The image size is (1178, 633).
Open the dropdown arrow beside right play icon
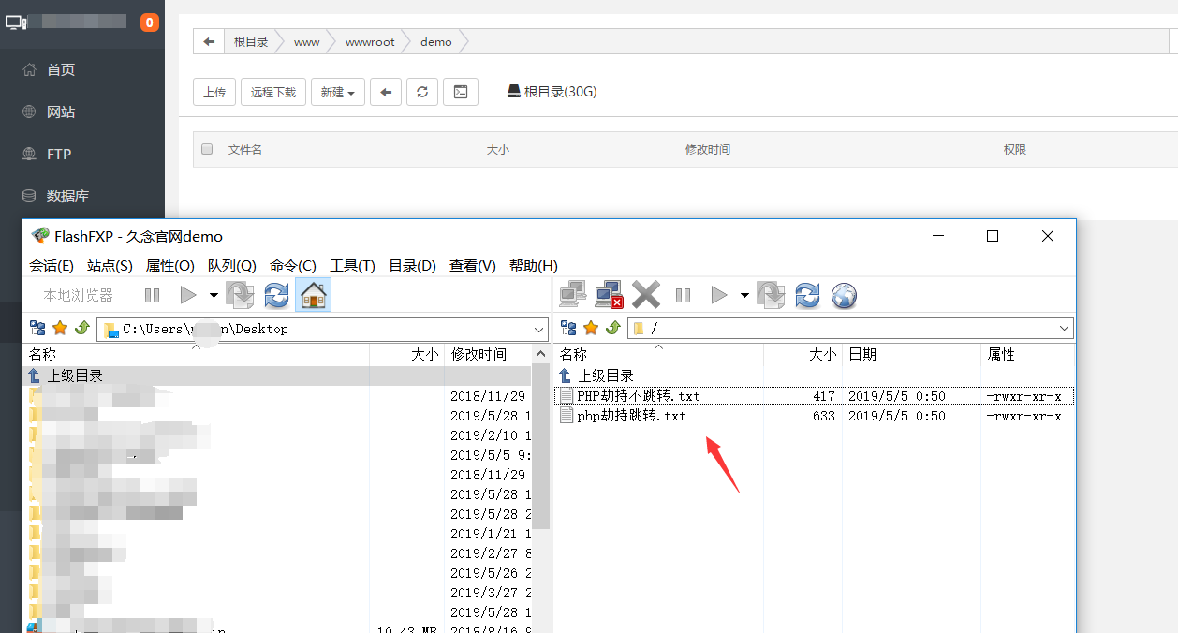[744, 296]
